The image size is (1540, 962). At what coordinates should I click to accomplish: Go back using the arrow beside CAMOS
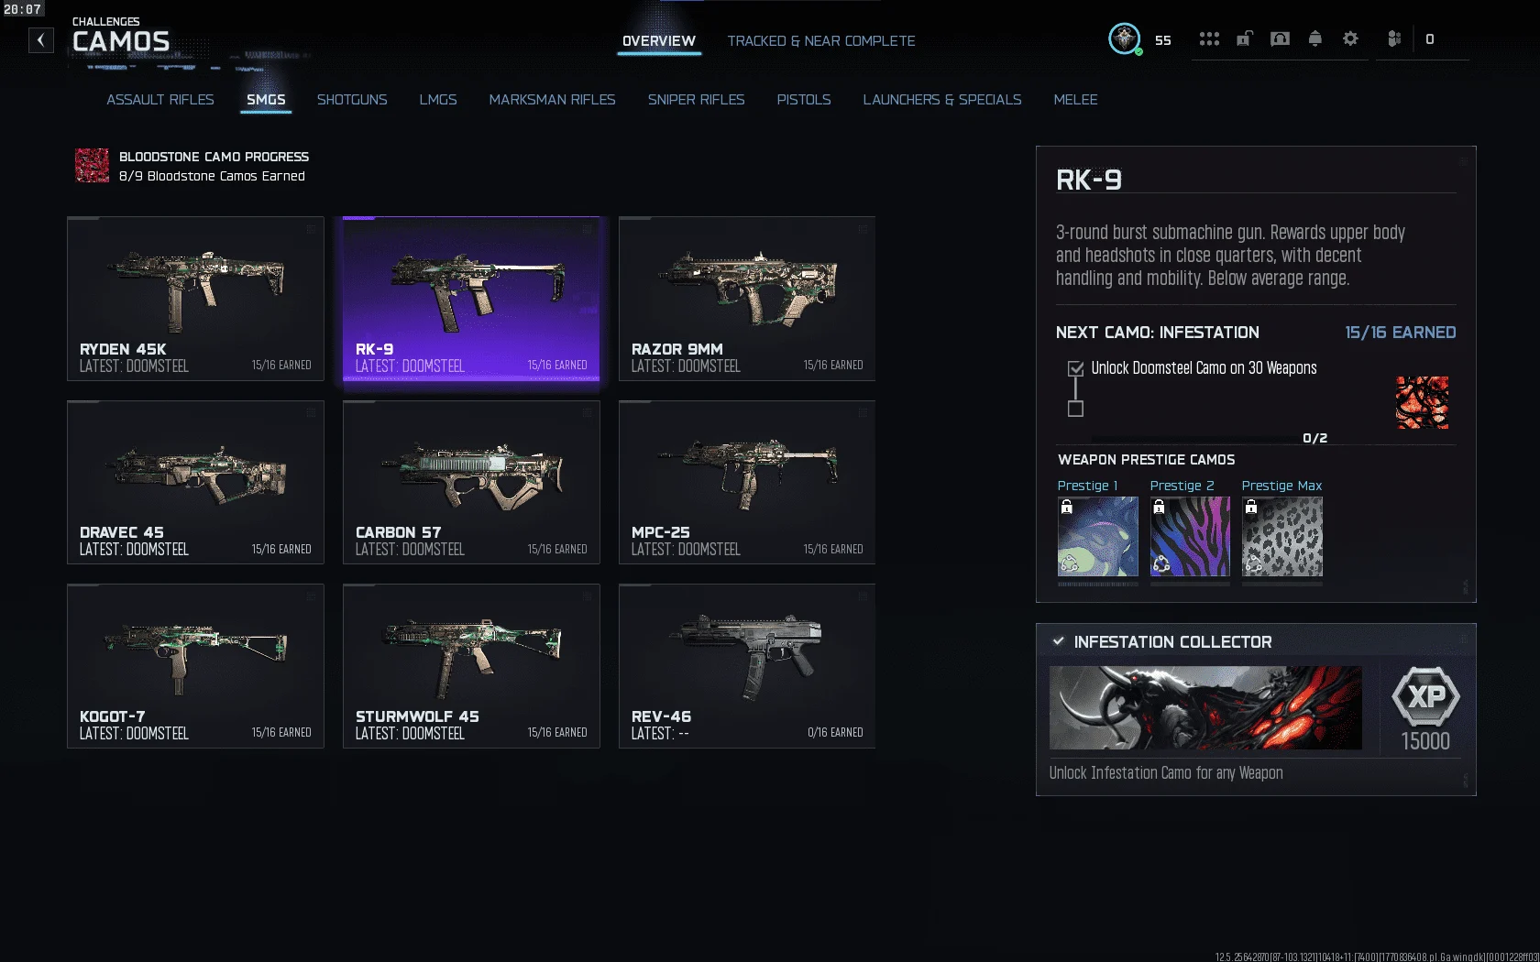click(x=40, y=40)
